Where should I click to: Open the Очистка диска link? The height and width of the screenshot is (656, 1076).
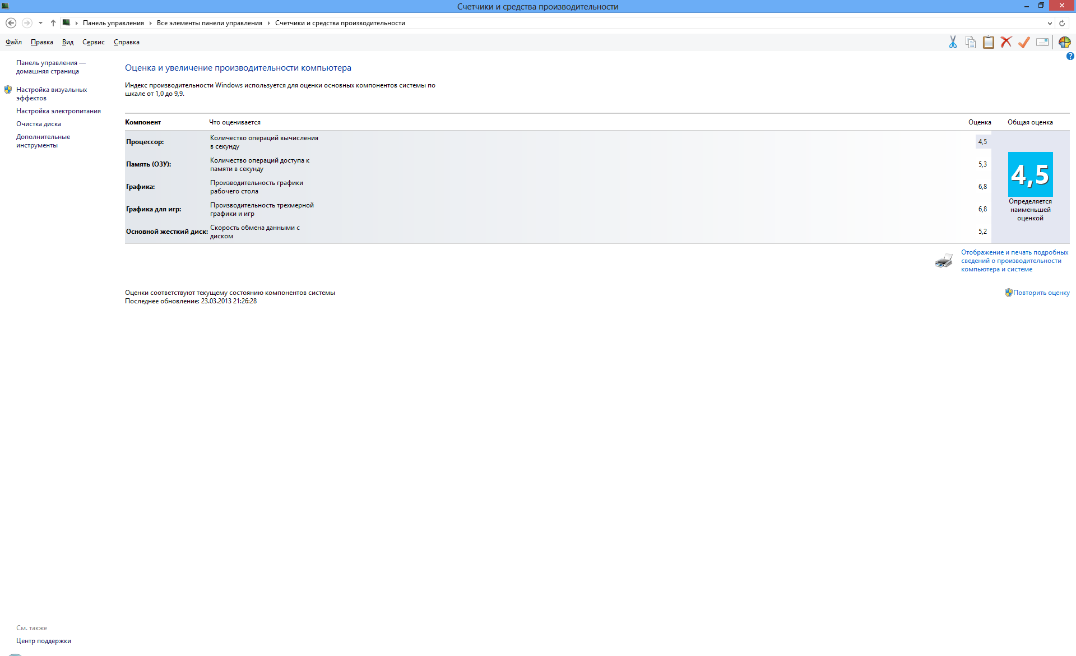[x=39, y=124]
